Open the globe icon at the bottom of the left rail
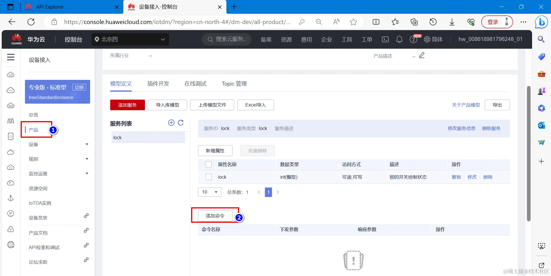The width and height of the screenshot is (551, 276). (x=11, y=245)
